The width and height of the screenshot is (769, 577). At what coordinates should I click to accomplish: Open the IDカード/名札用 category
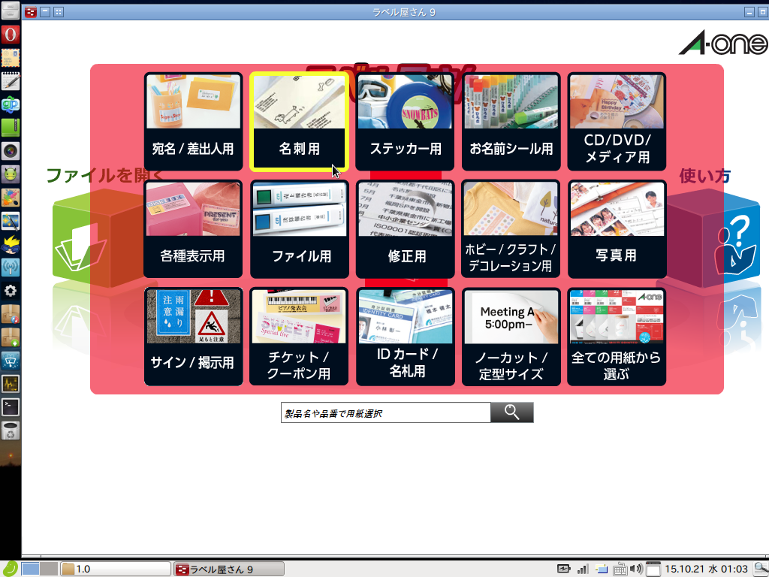[405, 337]
